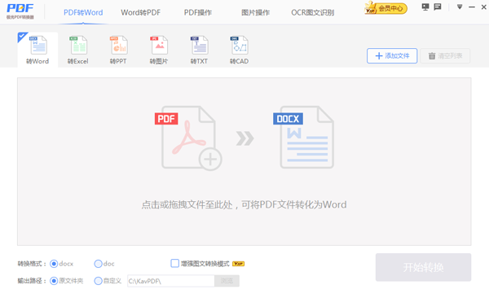489x298 pixels.
Task: Open the title bar dropdown menu arrow
Action: [x=460, y=7]
